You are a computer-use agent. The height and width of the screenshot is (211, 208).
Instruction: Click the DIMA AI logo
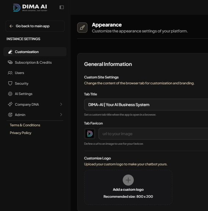click(30, 8)
